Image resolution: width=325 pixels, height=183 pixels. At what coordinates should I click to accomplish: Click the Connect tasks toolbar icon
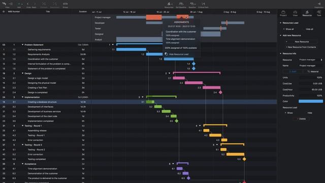tap(44, 4)
